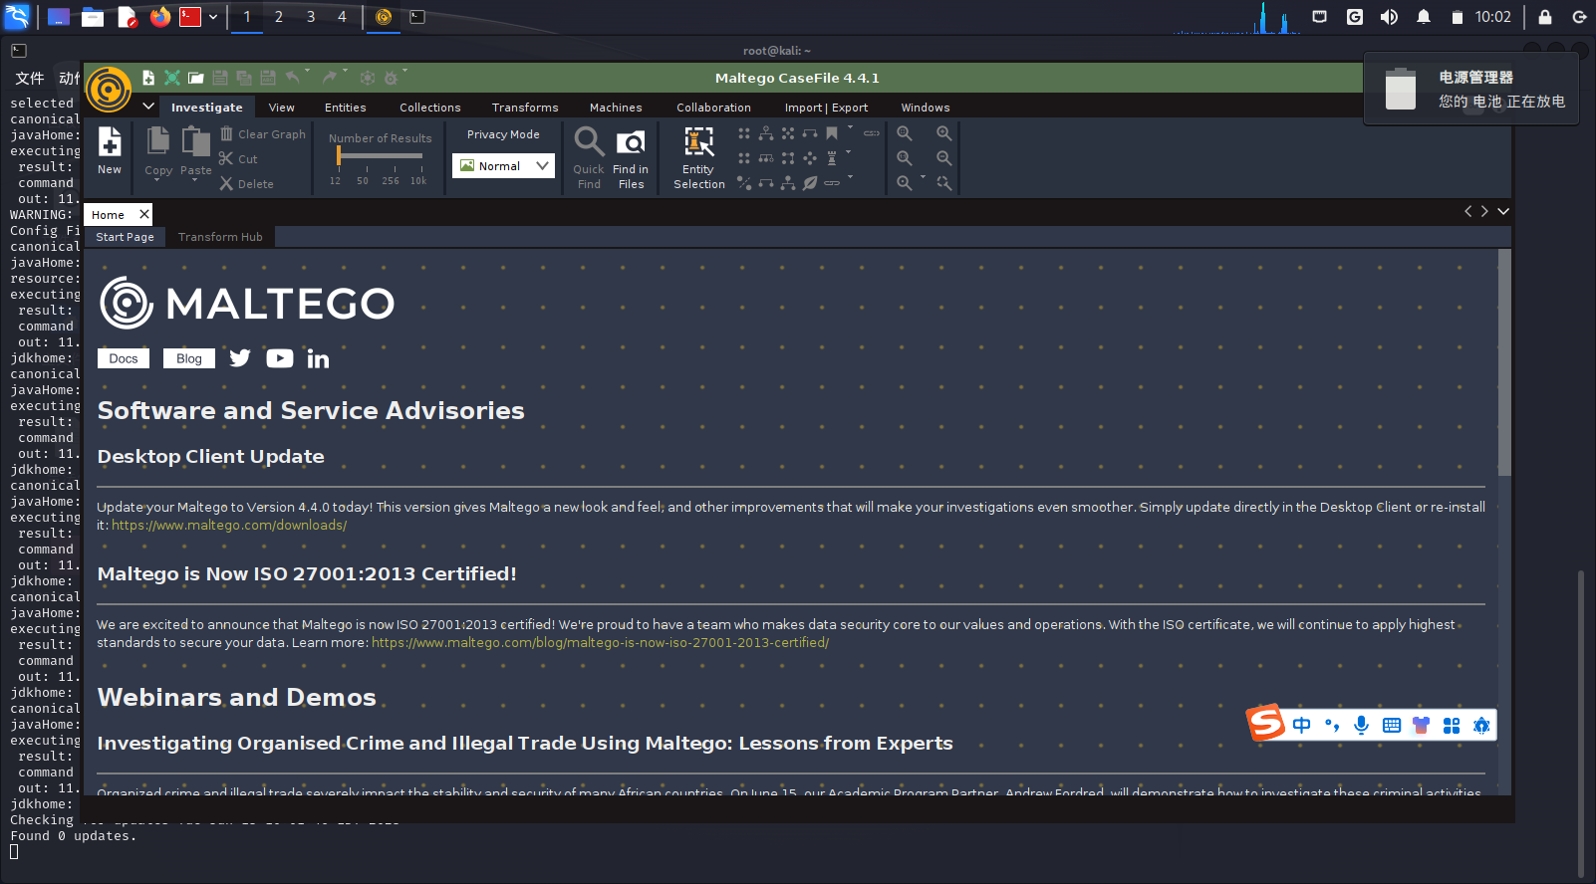This screenshot has width=1596, height=884.
Task: Click the Blog button
Action: 189,358
